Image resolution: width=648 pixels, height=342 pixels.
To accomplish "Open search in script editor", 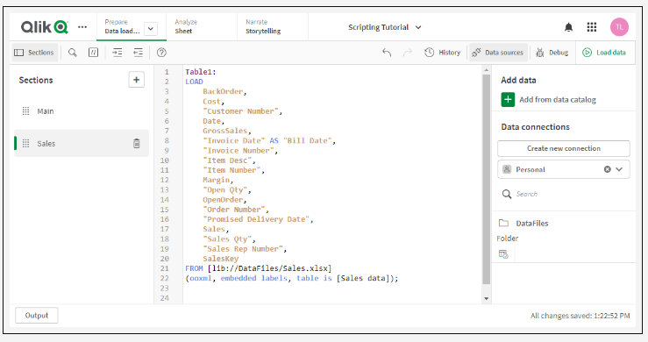I will coord(72,53).
